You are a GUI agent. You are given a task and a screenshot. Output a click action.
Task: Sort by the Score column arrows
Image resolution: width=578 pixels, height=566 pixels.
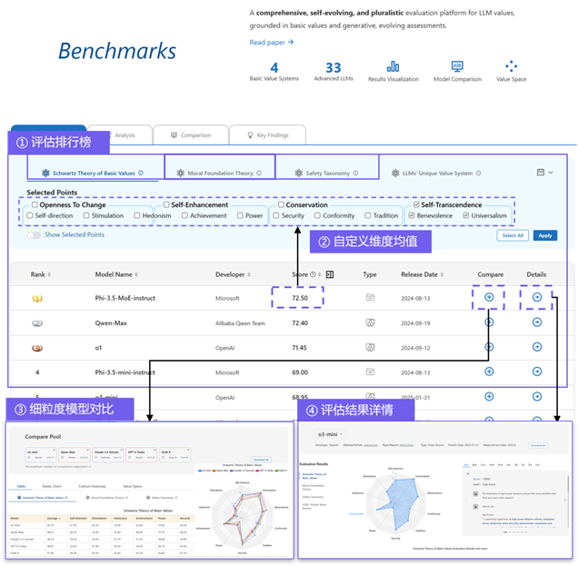point(319,274)
